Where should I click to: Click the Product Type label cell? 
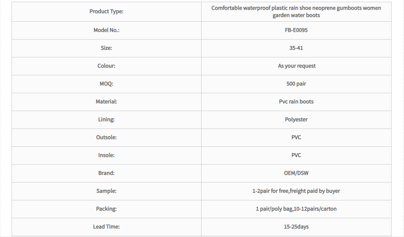[x=107, y=11]
